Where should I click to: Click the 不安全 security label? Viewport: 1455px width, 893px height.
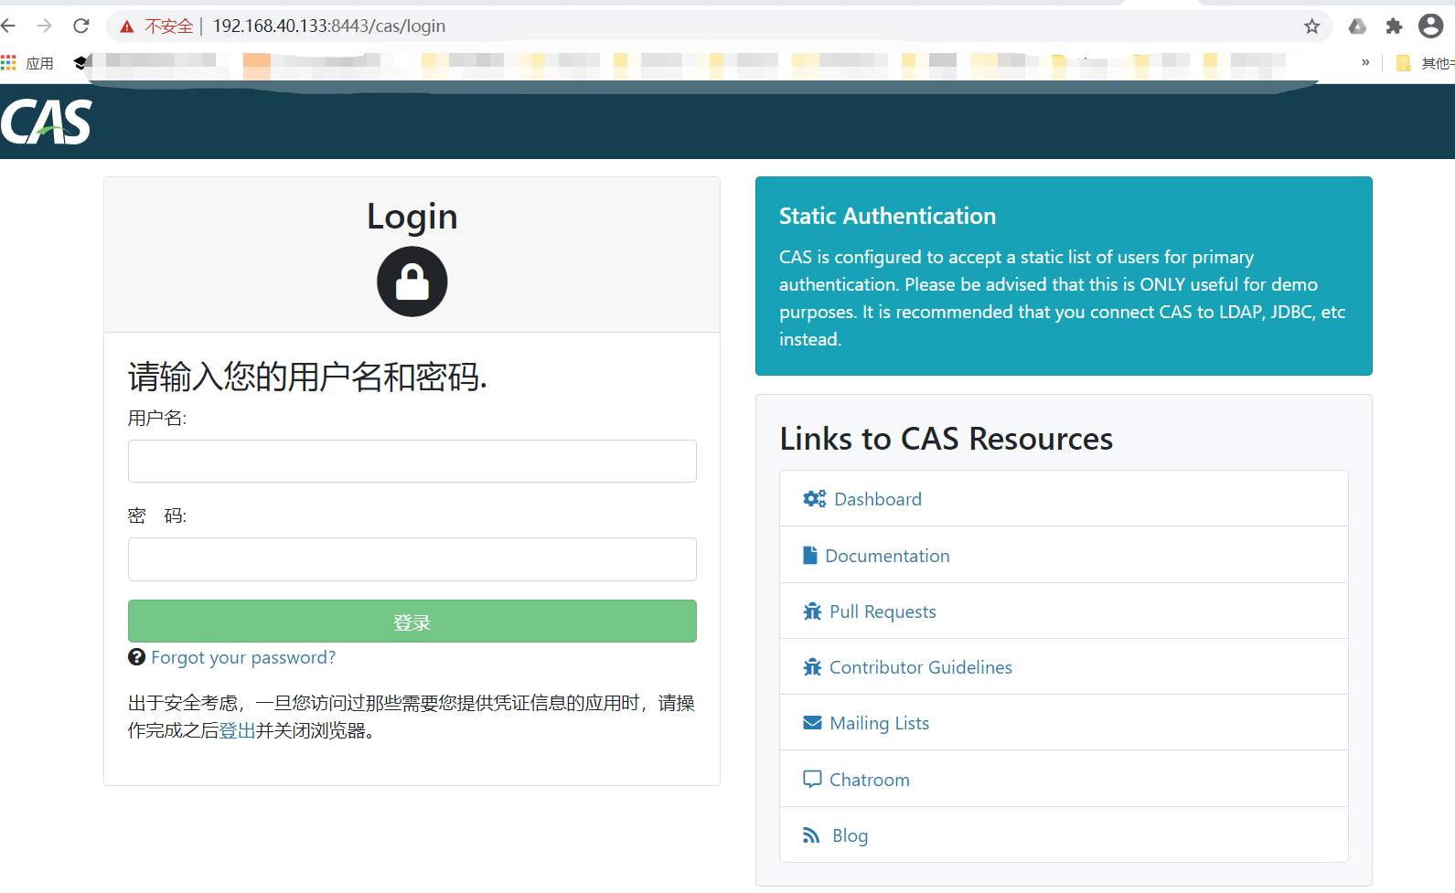coord(169,27)
